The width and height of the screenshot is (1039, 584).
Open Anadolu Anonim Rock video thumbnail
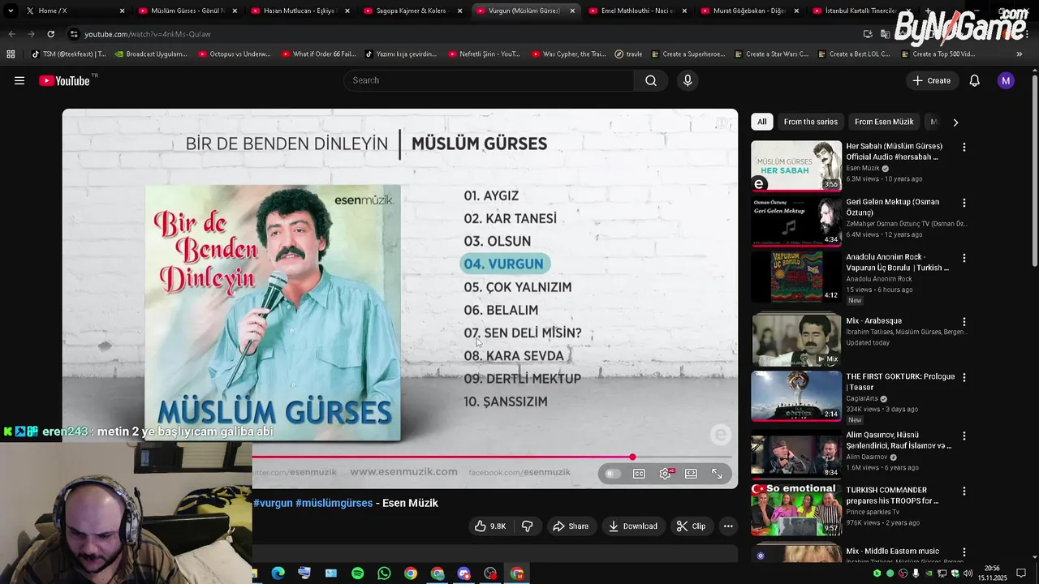(x=796, y=277)
